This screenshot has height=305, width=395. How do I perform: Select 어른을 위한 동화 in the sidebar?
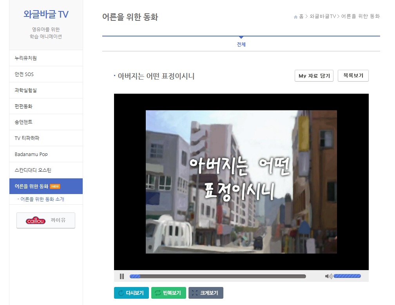click(x=46, y=186)
